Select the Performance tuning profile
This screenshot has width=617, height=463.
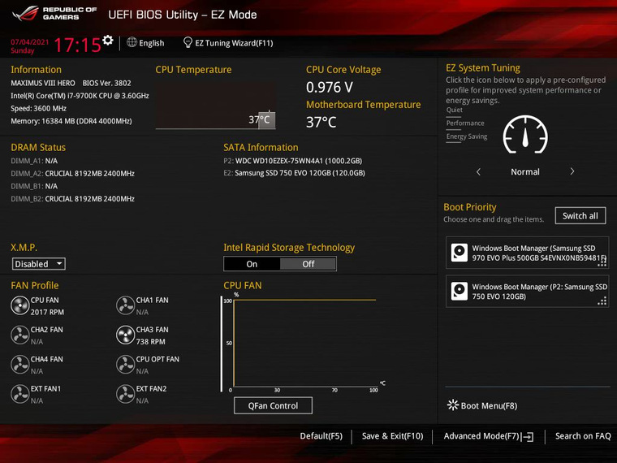pos(465,123)
